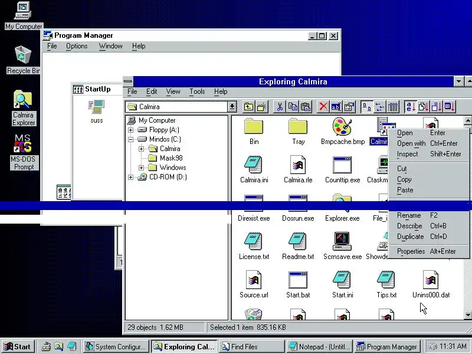Sort files by type
Screen dimensions: 472x354
click(424, 107)
